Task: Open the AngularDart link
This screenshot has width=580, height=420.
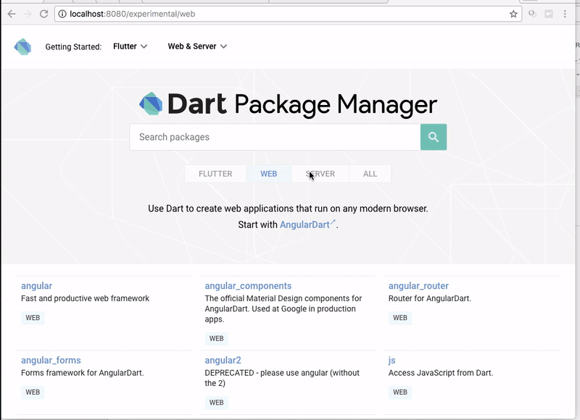Action: 307,224
